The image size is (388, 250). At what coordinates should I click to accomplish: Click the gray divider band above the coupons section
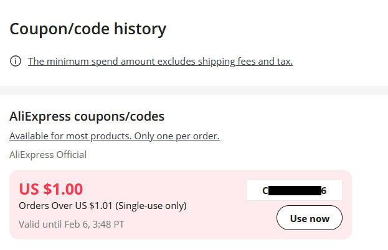194,90
